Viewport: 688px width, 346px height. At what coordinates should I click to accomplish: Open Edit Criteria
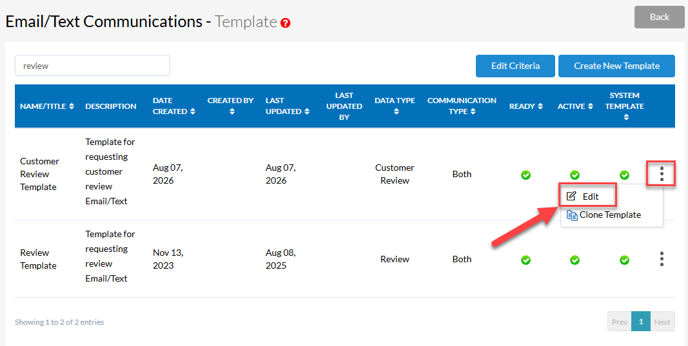(x=516, y=66)
